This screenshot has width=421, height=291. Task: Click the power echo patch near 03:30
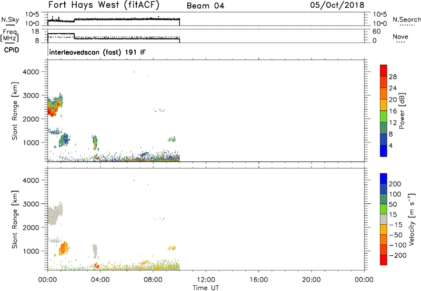pos(95,143)
